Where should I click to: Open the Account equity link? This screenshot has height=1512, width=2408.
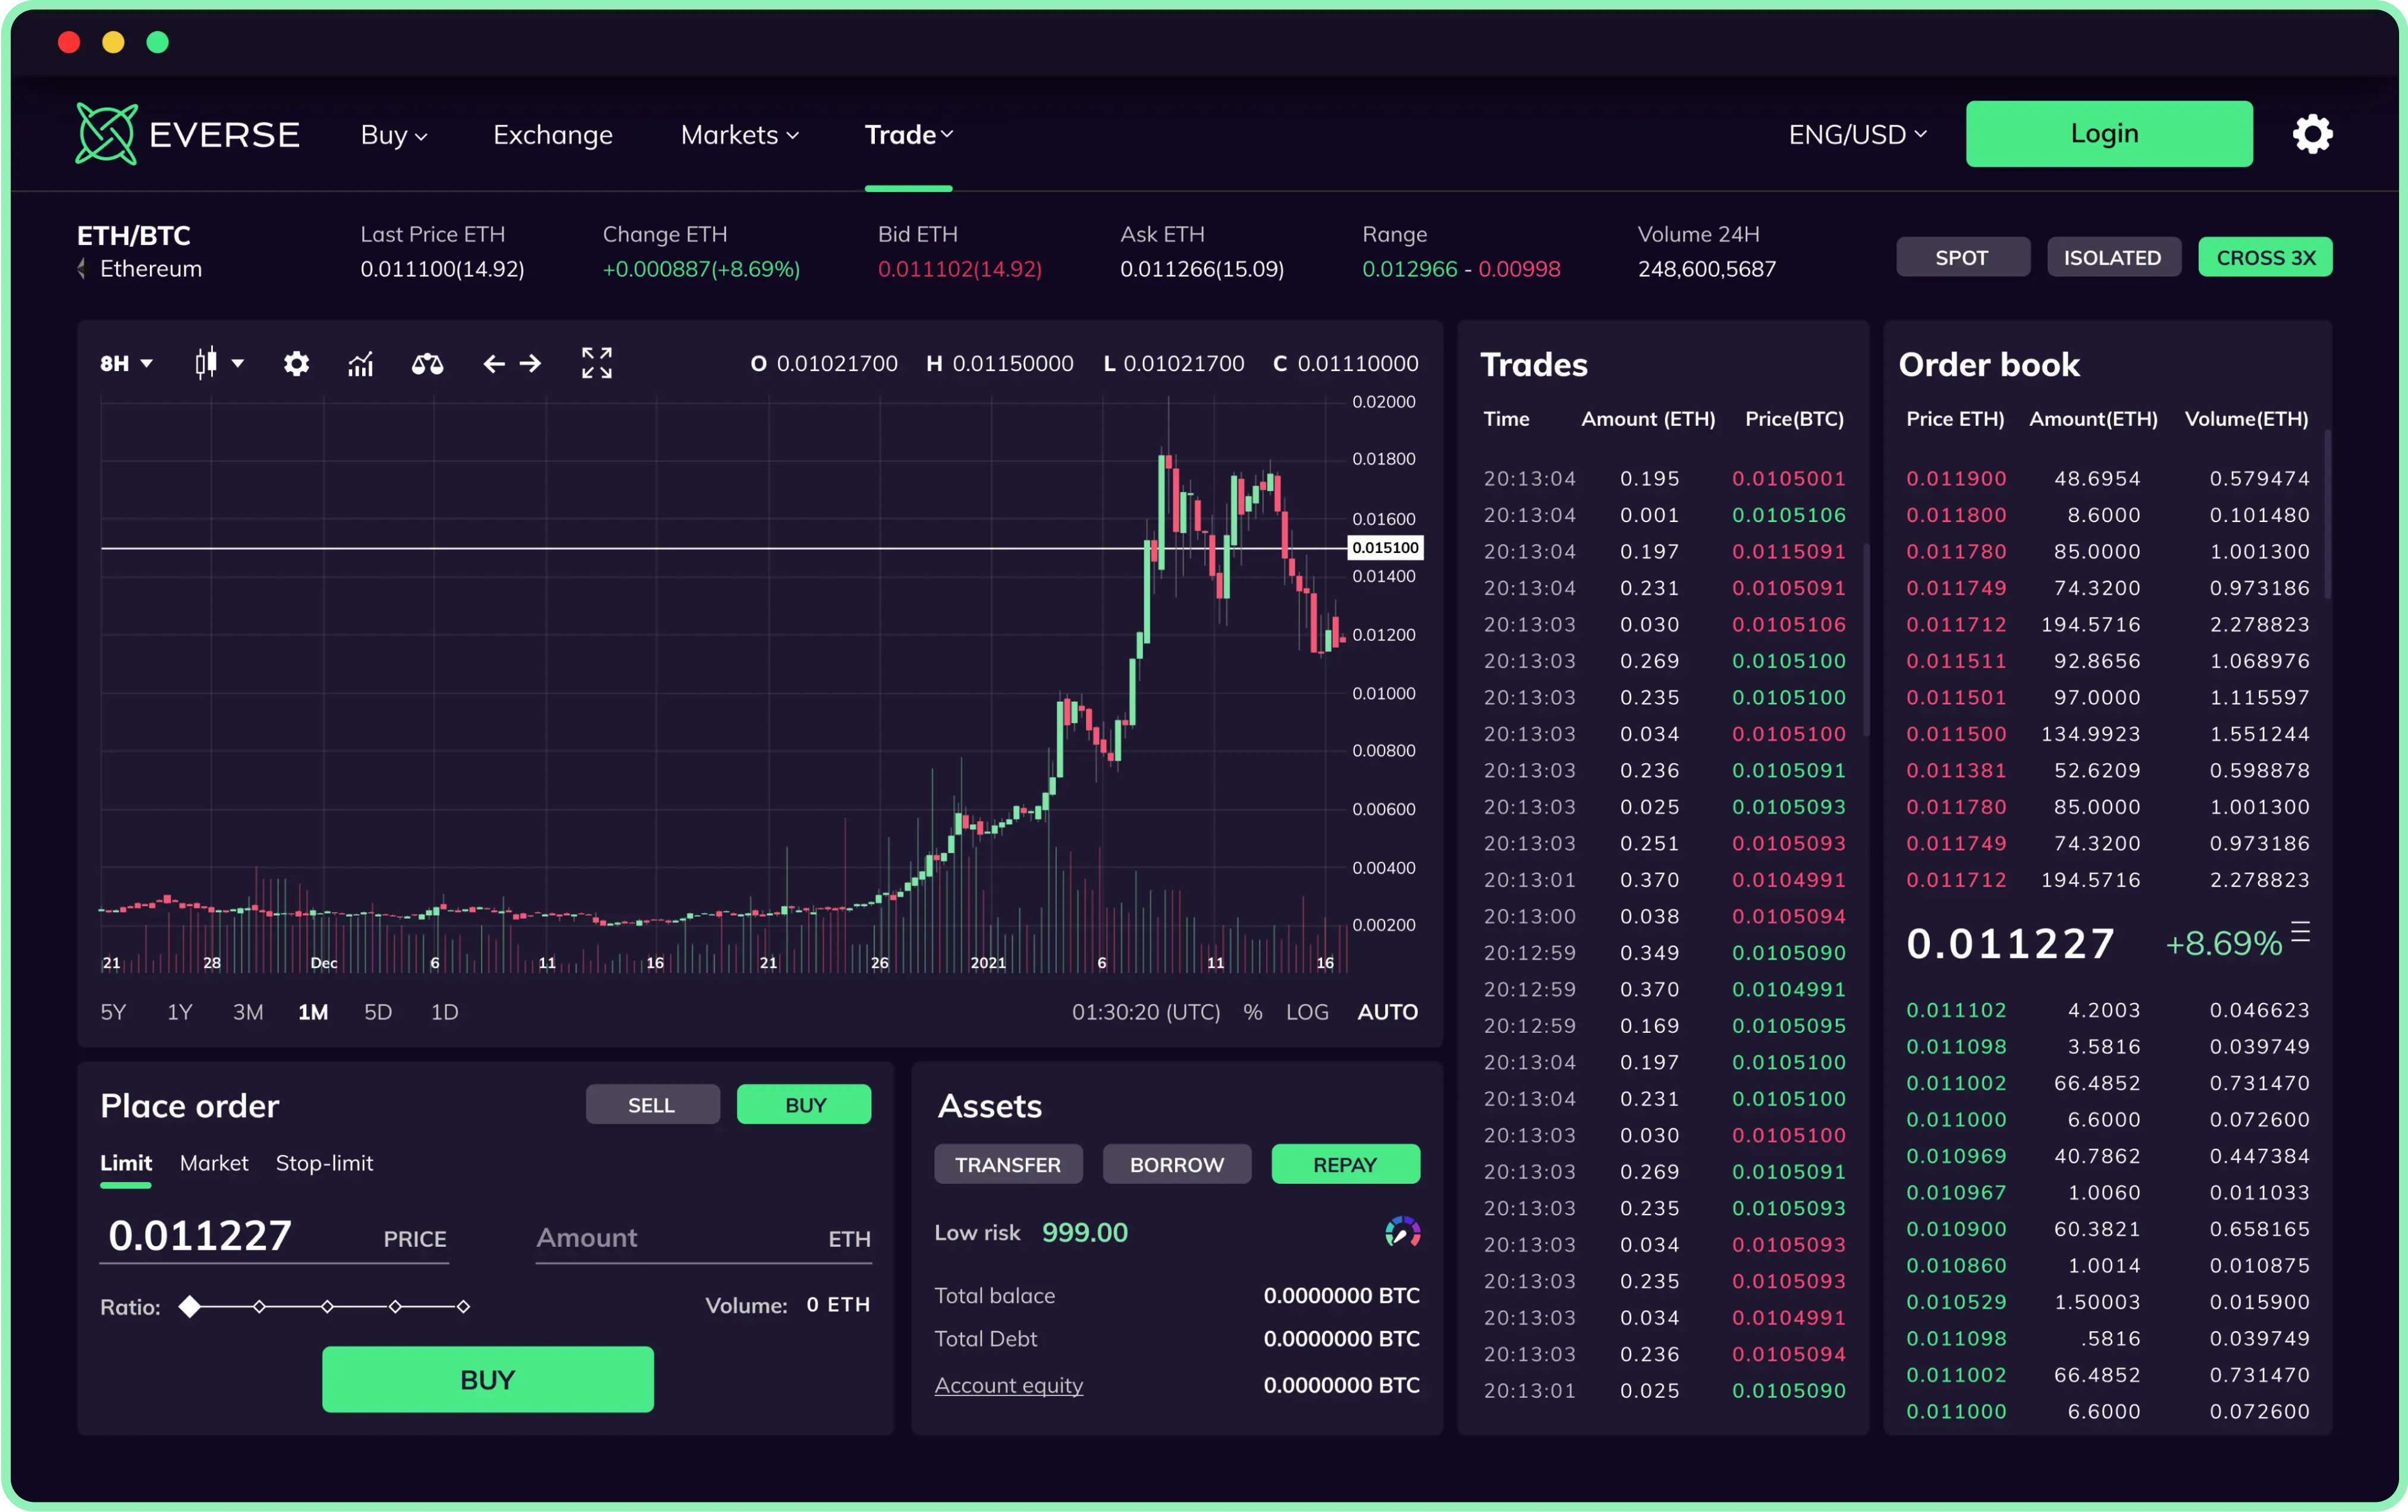pyautogui.click(x=1008, y=1385)
